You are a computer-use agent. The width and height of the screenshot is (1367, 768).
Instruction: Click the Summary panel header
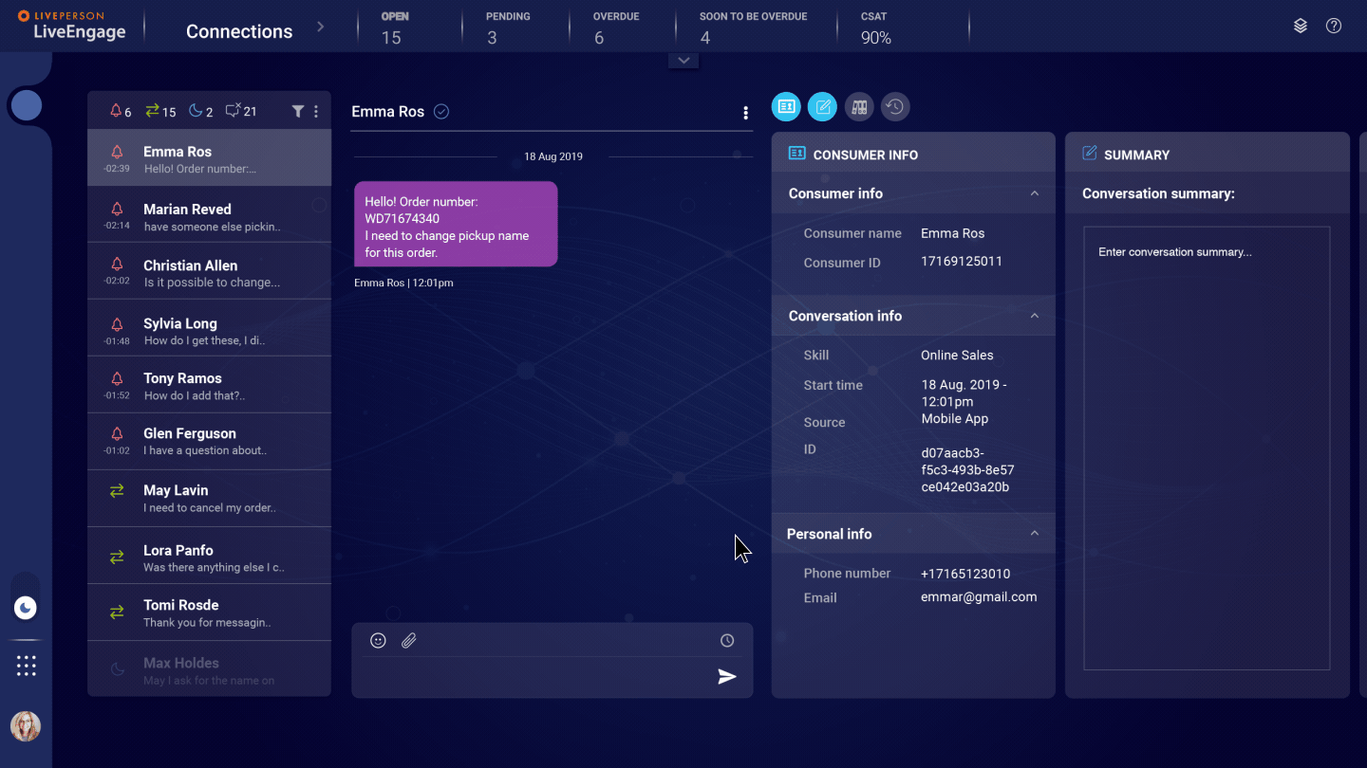click(1207, 154)
